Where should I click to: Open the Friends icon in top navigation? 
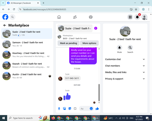coord(75,17)
